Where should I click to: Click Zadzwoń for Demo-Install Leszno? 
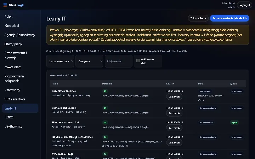(174, 113)
